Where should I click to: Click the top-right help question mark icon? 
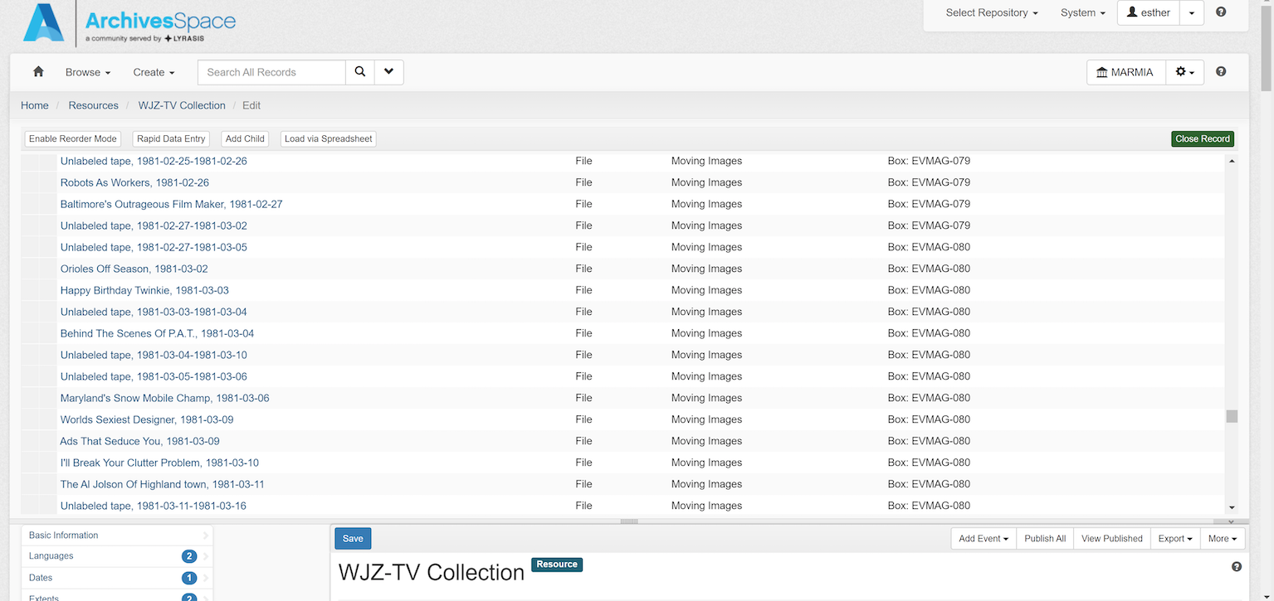(1221, 12)
